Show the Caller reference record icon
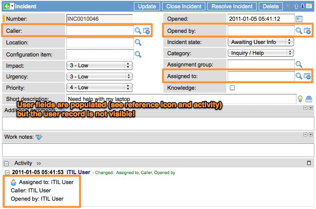 pyautogui.click(x=146, y=31)
